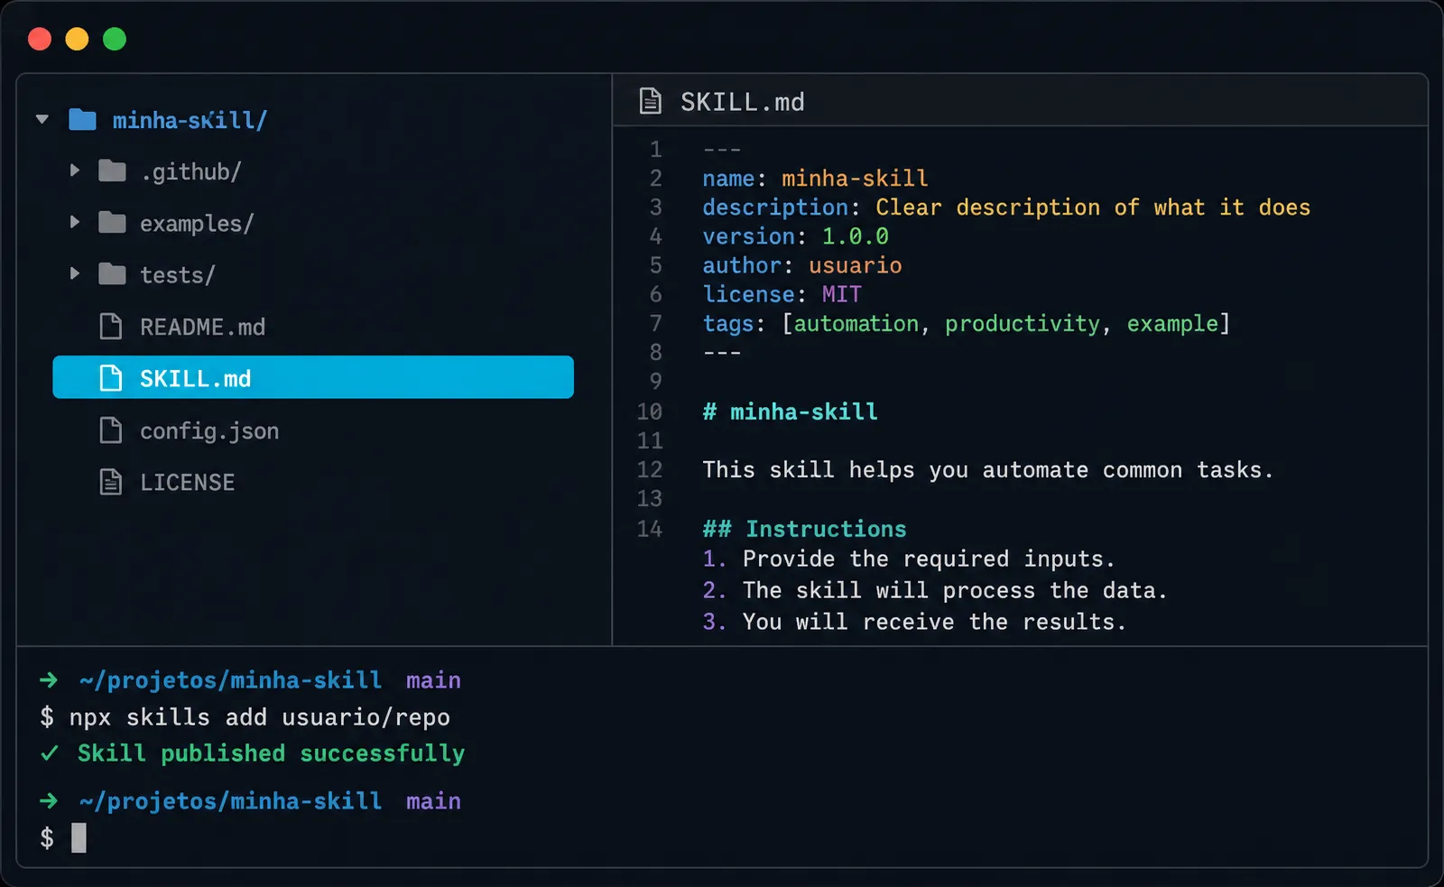Click the tests folder icon
This screenshot has width=1444, height=887.
112,273
